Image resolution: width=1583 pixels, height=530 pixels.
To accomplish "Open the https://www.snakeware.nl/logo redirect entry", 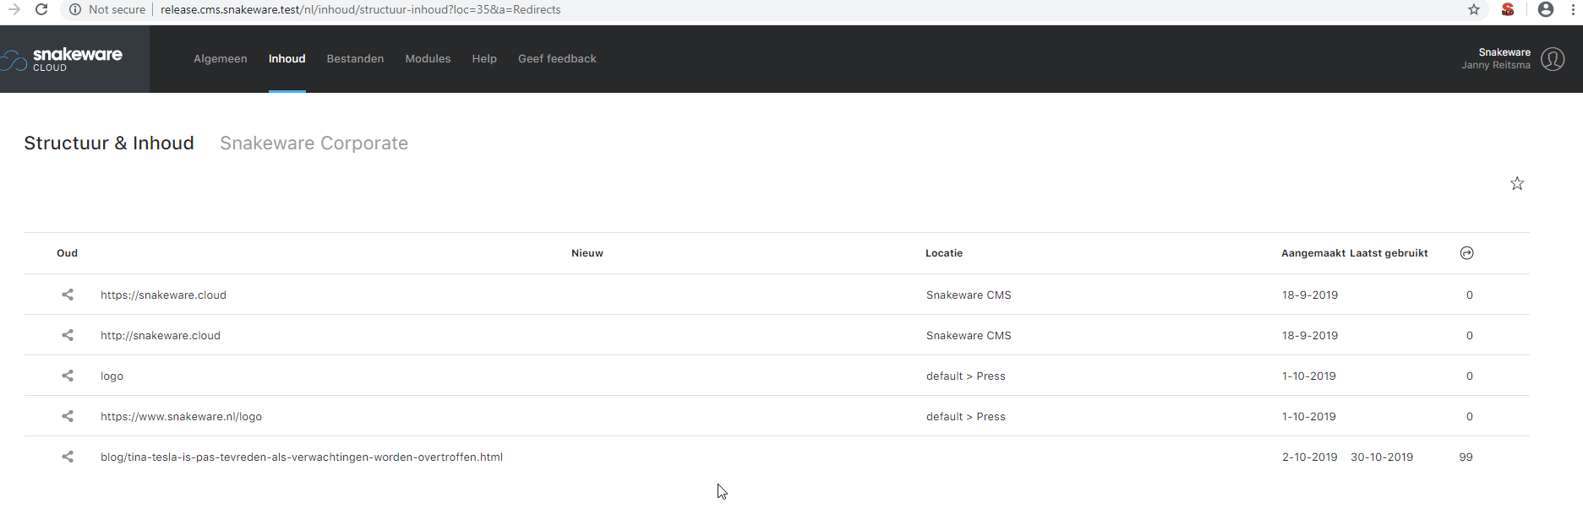I will tap(181, 416).
